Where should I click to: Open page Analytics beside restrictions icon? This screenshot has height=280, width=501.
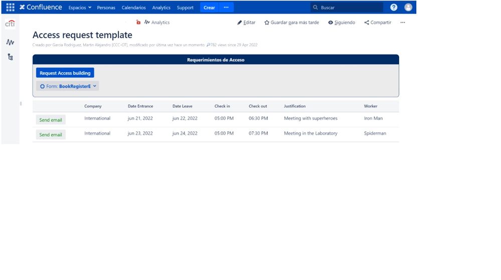coord(157,23)
